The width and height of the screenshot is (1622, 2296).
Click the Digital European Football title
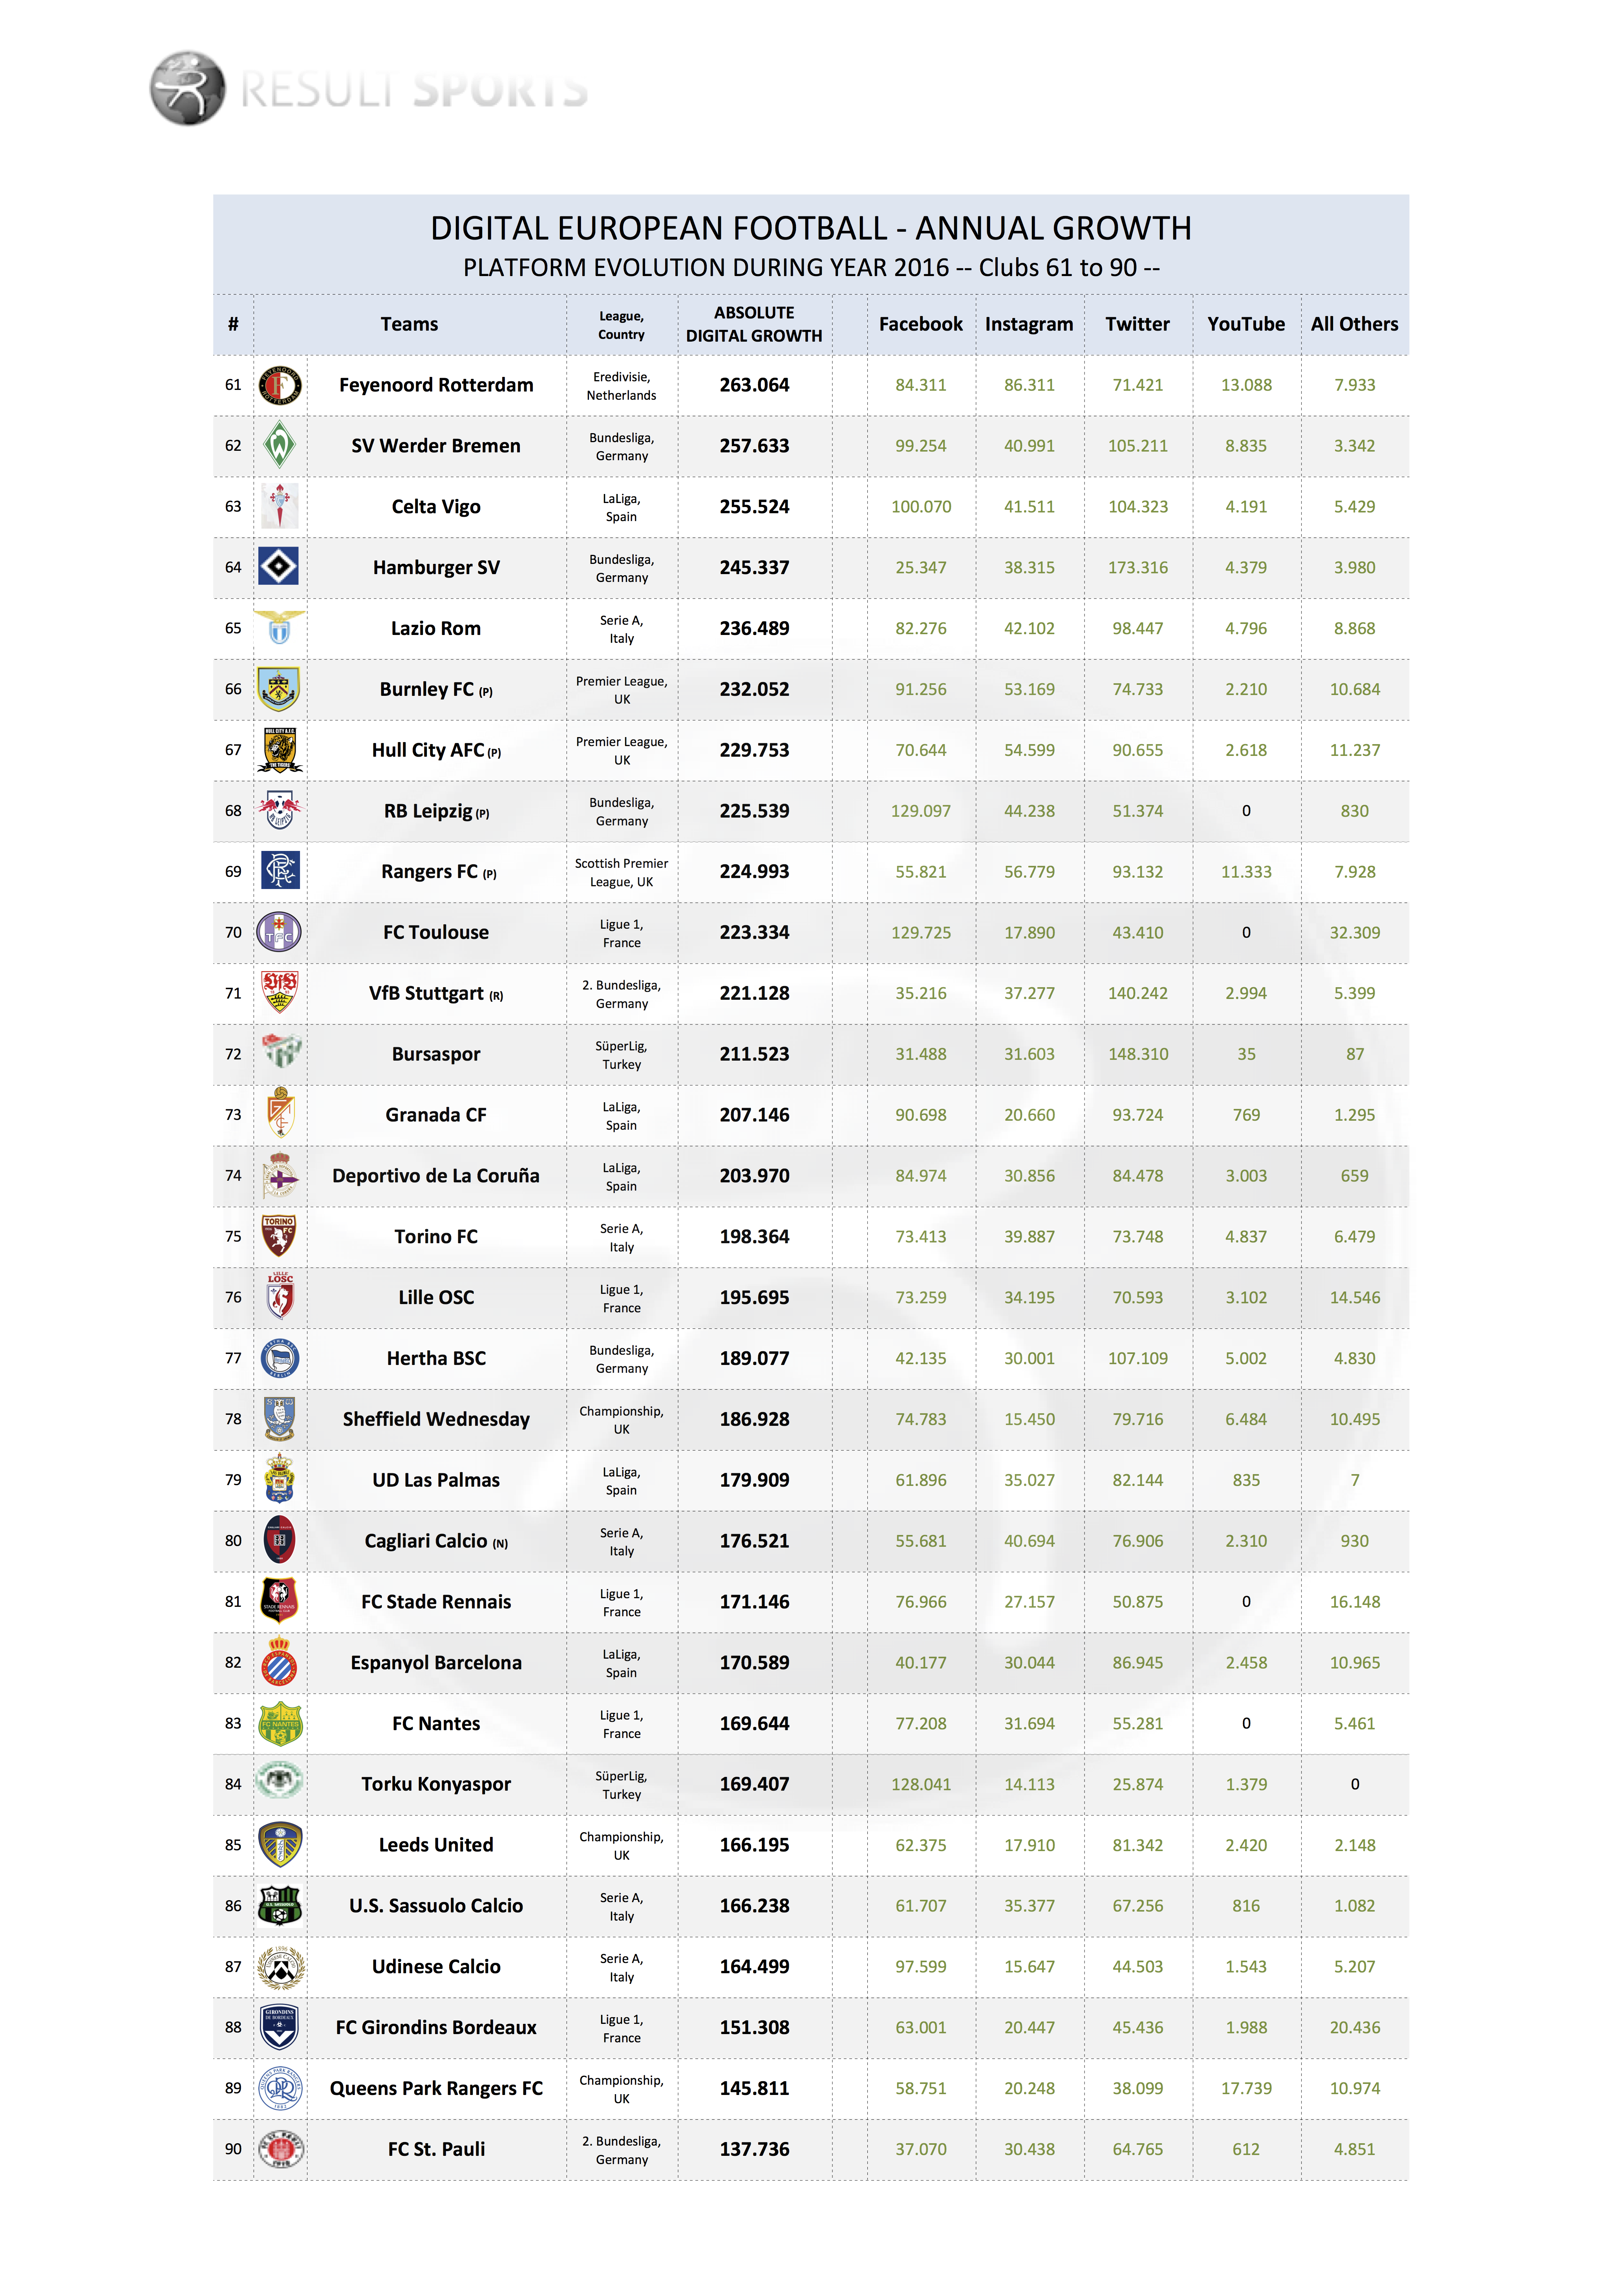click(810, 229)
